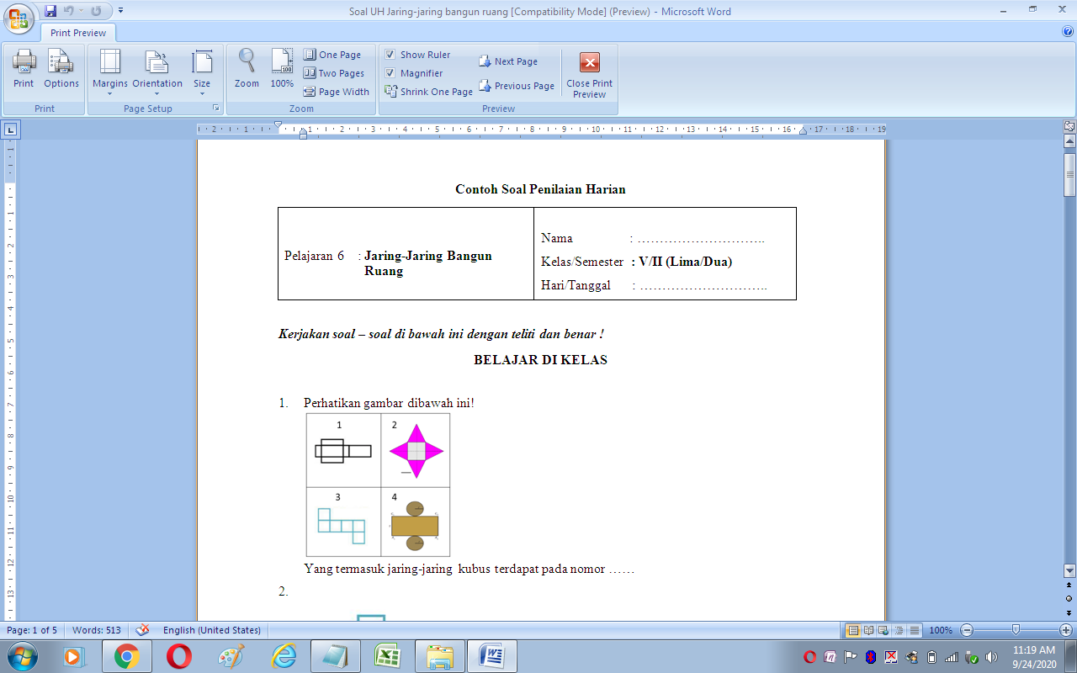1077x673 pixels.
Task: Click the volume speaker tray icon
Action: click(991, 656)
